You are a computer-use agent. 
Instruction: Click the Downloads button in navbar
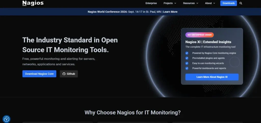tap(229, 3)
